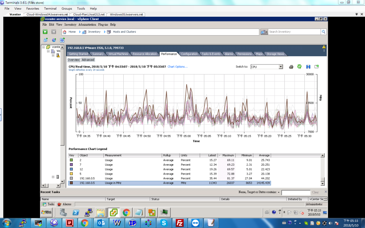Click the legend scrollbar down arrow

(322, 183)
